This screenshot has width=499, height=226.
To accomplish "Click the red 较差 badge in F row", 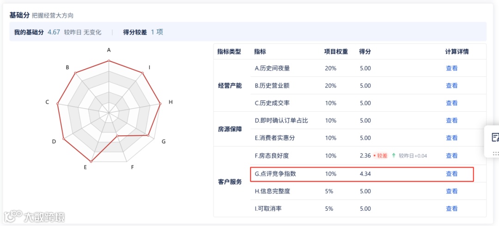I will click(381, 156).
